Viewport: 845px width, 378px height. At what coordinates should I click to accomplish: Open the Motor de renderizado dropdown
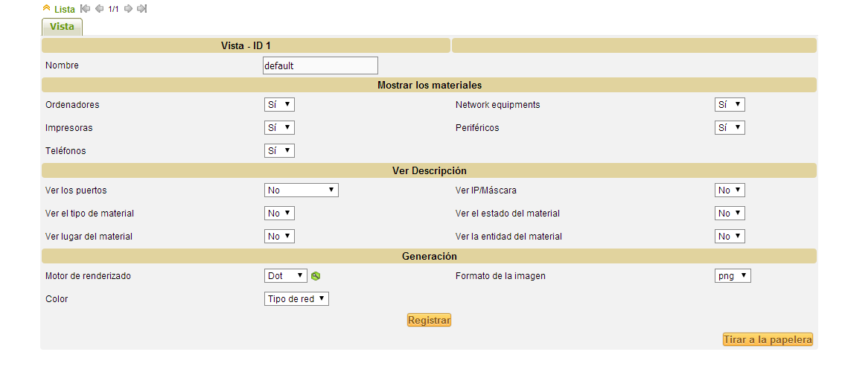tap(285, 276)
